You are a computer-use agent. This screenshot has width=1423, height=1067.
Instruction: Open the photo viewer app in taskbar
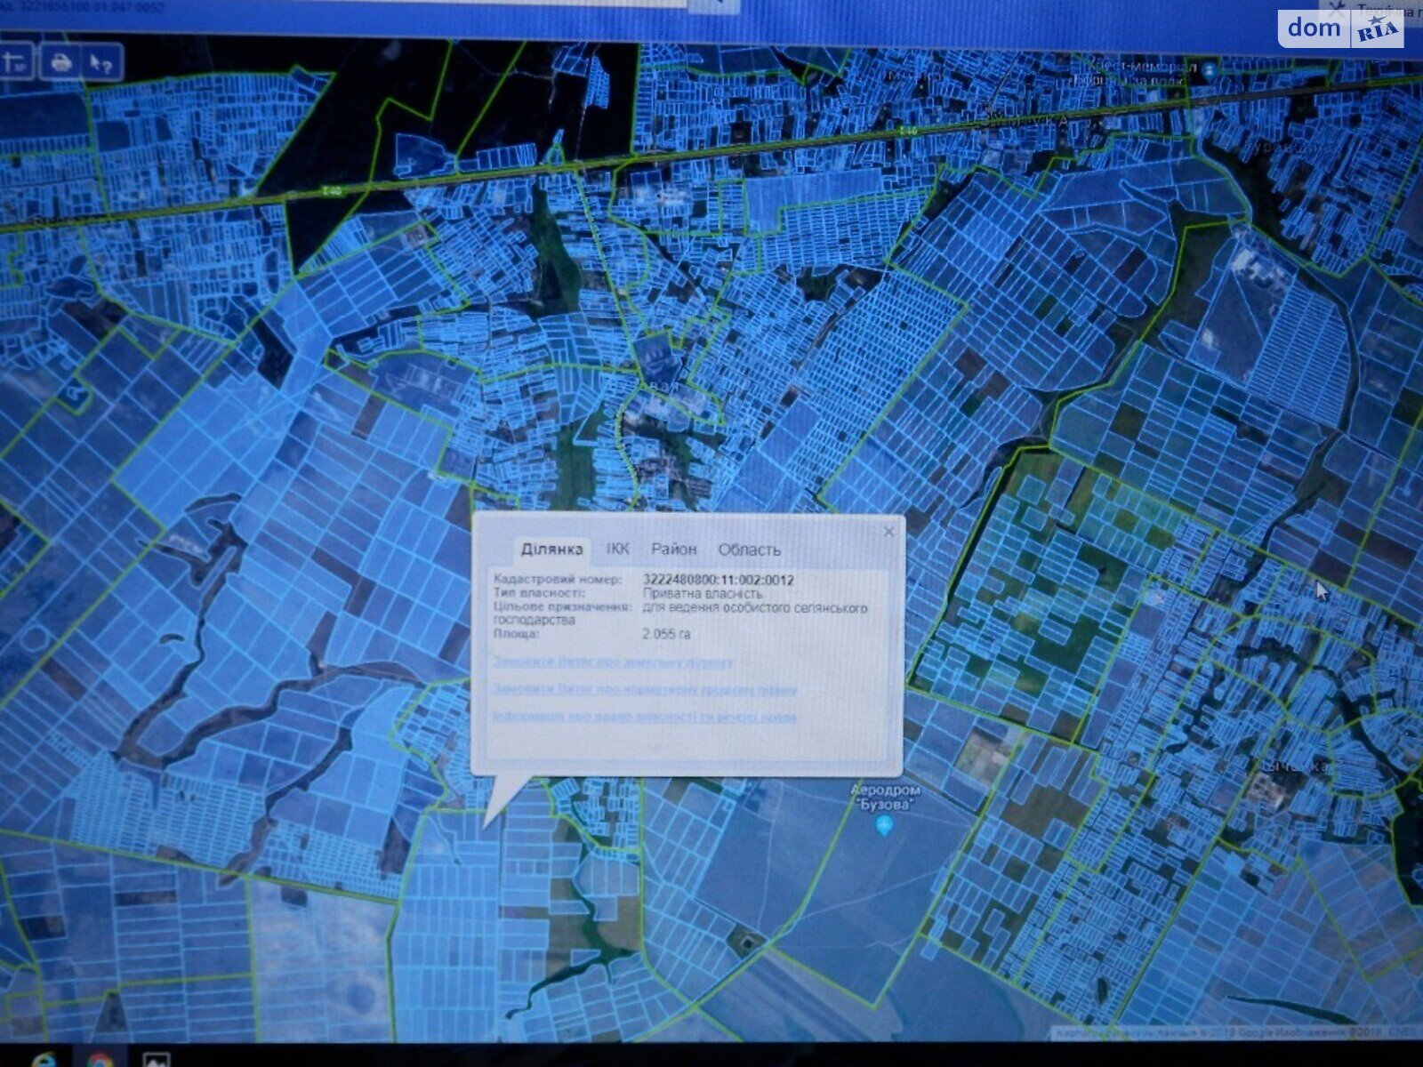[157, 1060]
